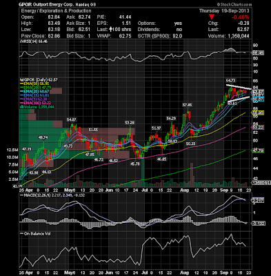Click the 'Thursday 19-Sep-2013' date
Viewport: 271px width, 276px height.
[224, 11]
